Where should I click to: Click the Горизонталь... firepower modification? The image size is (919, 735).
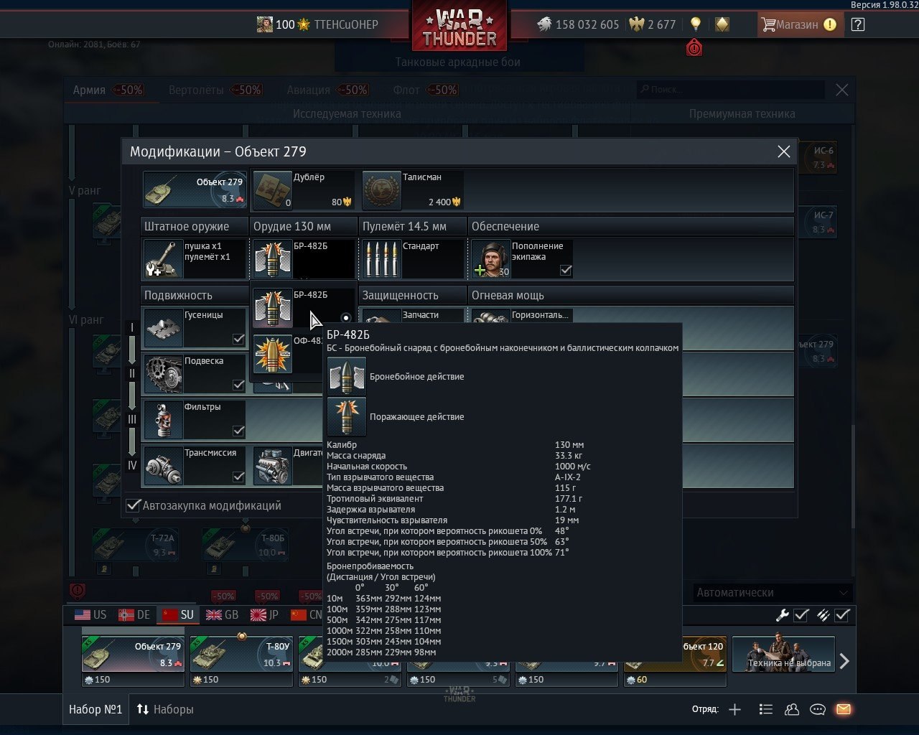[522, 315]
